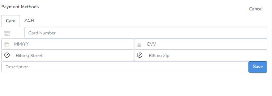Viewport: 272px width, 96px height.
Task: Cancel adding the payment method
Action: (256, 9)
